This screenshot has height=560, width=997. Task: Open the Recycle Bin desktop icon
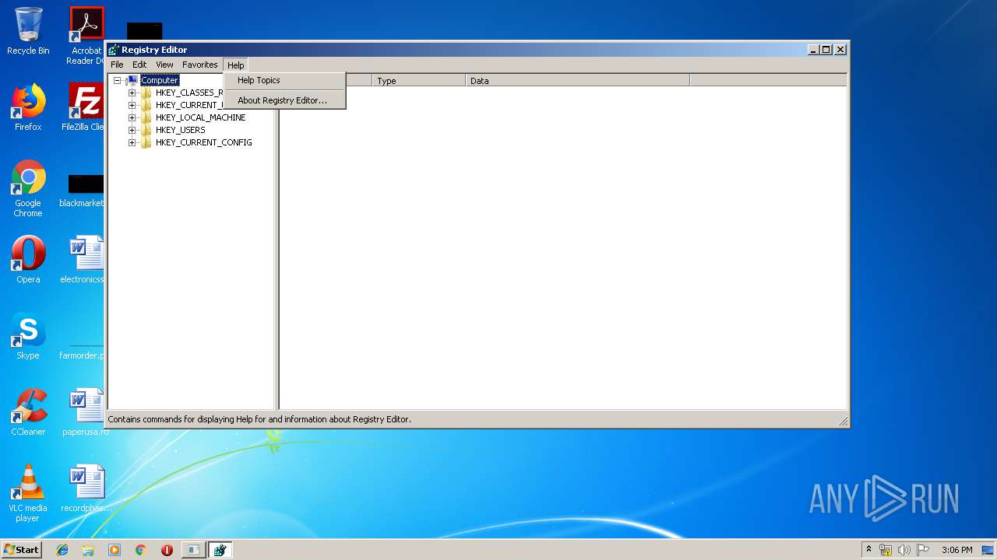[28, 31]
